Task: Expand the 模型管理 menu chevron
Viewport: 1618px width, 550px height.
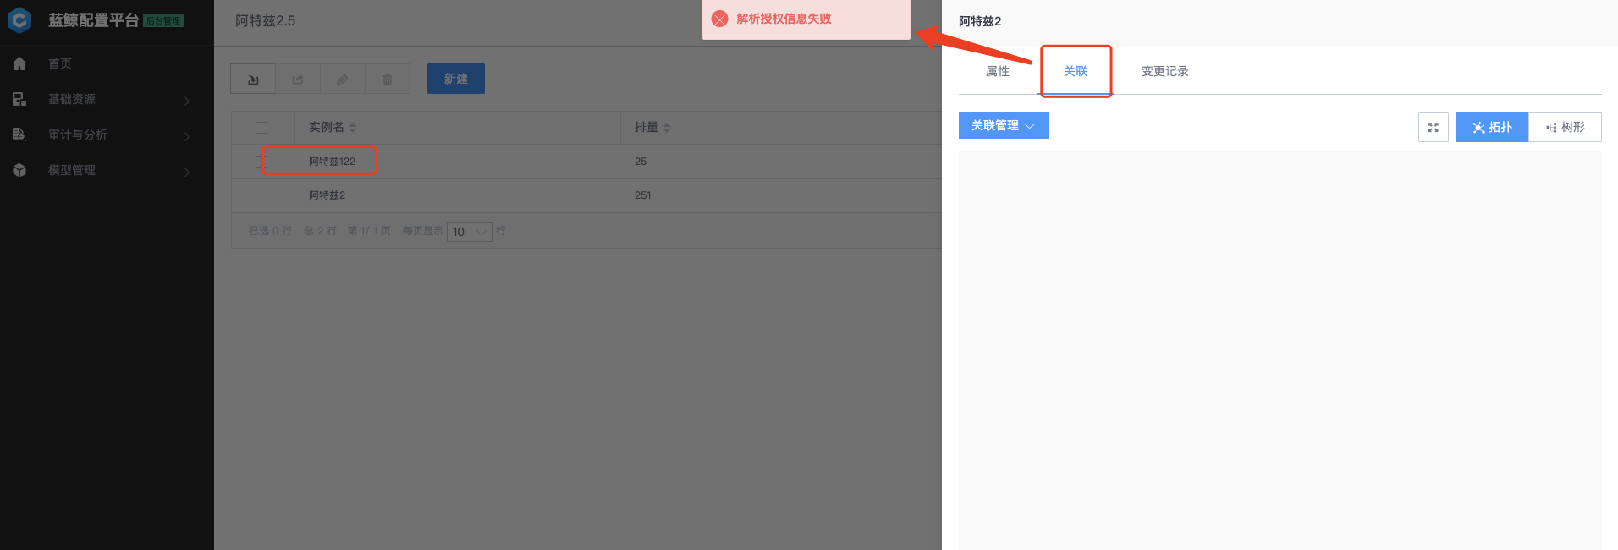Action: point(187,172)
